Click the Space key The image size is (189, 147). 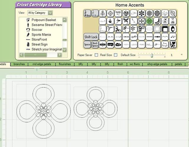[87, 44]
